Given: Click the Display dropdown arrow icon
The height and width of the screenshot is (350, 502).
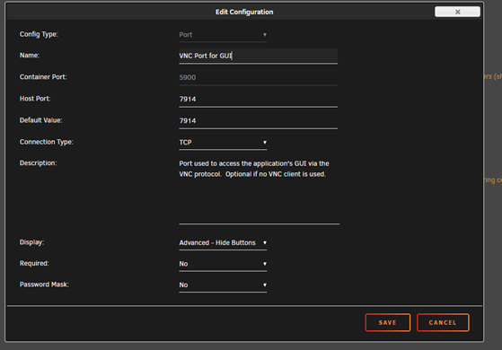Looking at the screenshot, I should (x=265, y=243).
